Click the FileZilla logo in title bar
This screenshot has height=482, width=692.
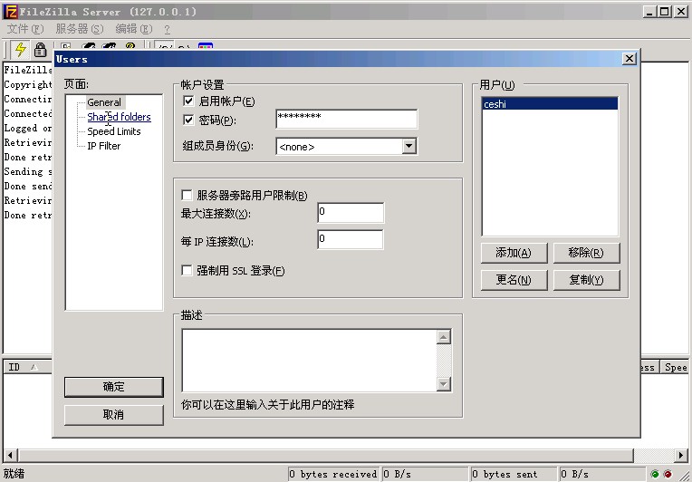[11, 12]
